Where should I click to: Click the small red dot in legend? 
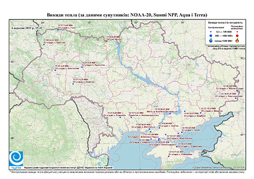pos(237,32)
